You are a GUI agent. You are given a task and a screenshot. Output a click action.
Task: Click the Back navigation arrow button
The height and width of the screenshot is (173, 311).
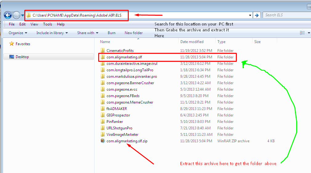[x=8, y=15]
